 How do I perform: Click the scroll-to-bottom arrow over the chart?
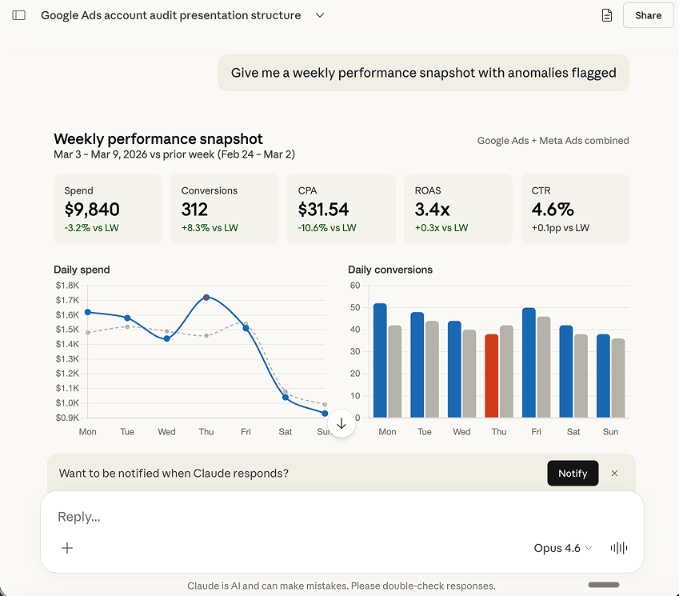point(341,422)
